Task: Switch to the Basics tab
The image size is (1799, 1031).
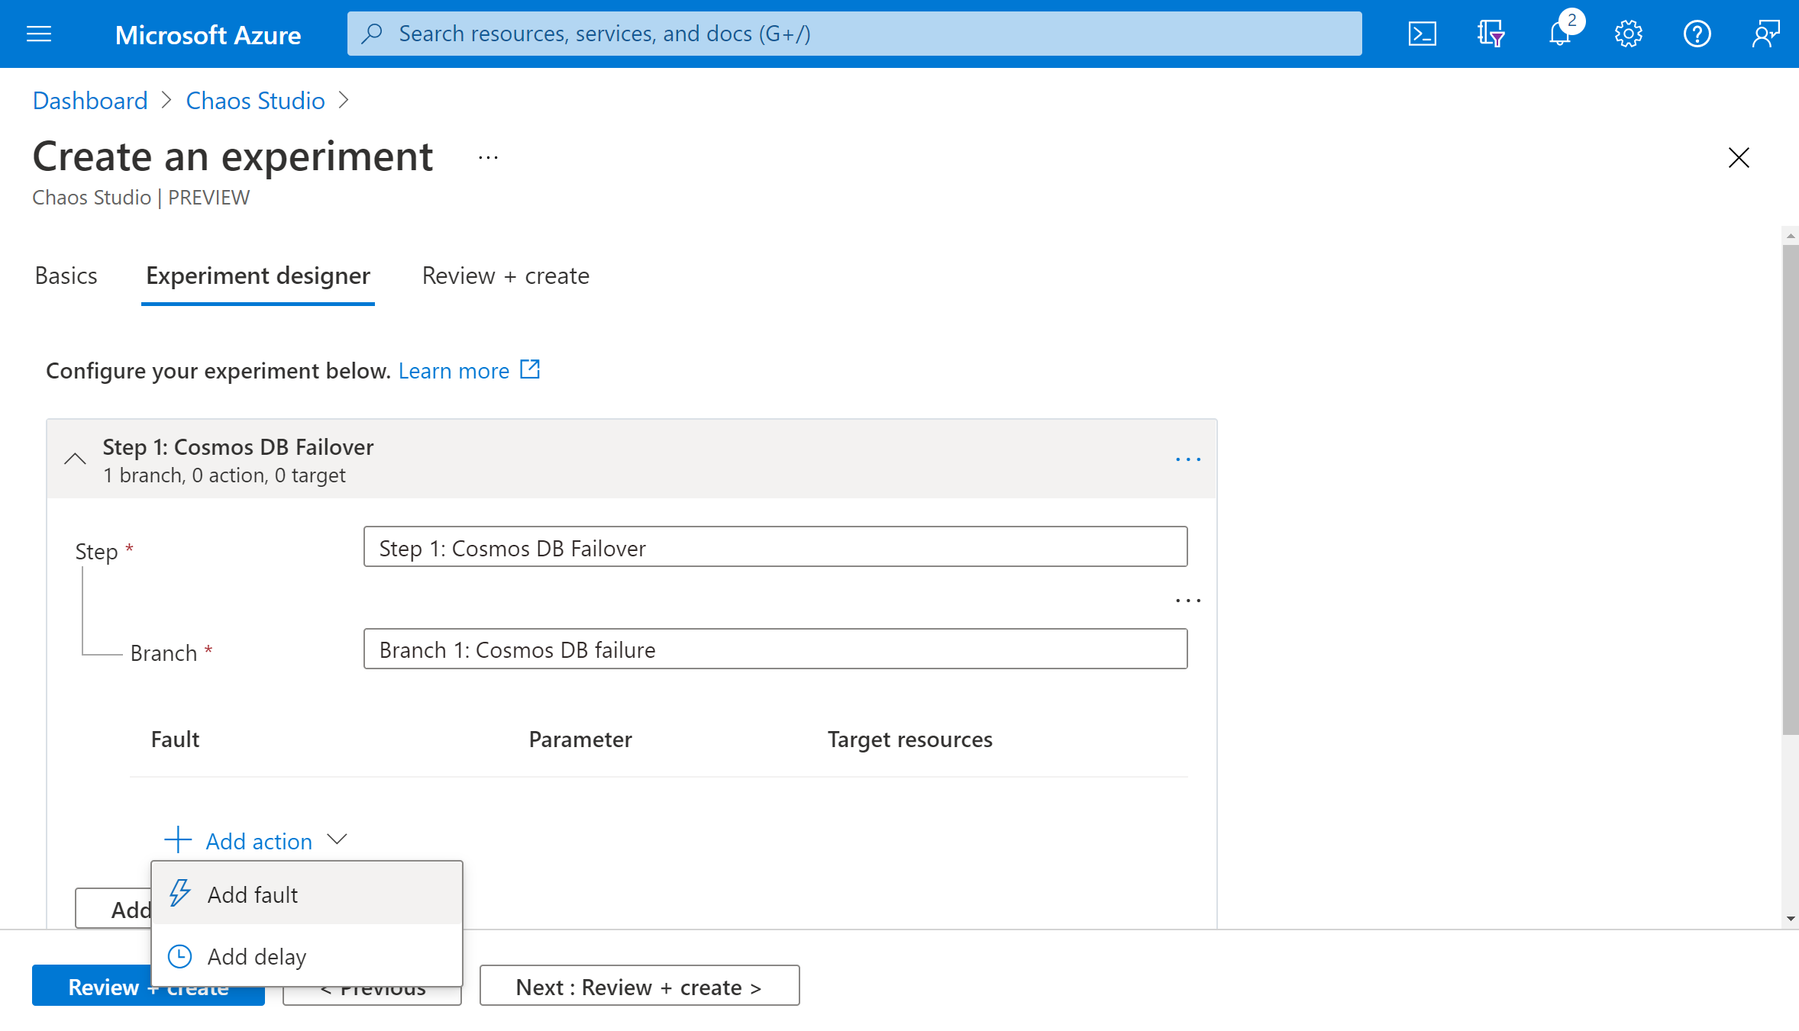Action: coord(66,274)
